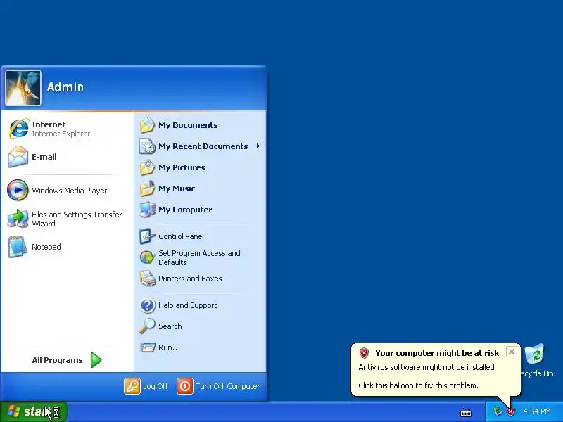This screenshot has width=563, height=422.
Task: Click the Printers and Faxes icon
Action: [x=147, y=279]
